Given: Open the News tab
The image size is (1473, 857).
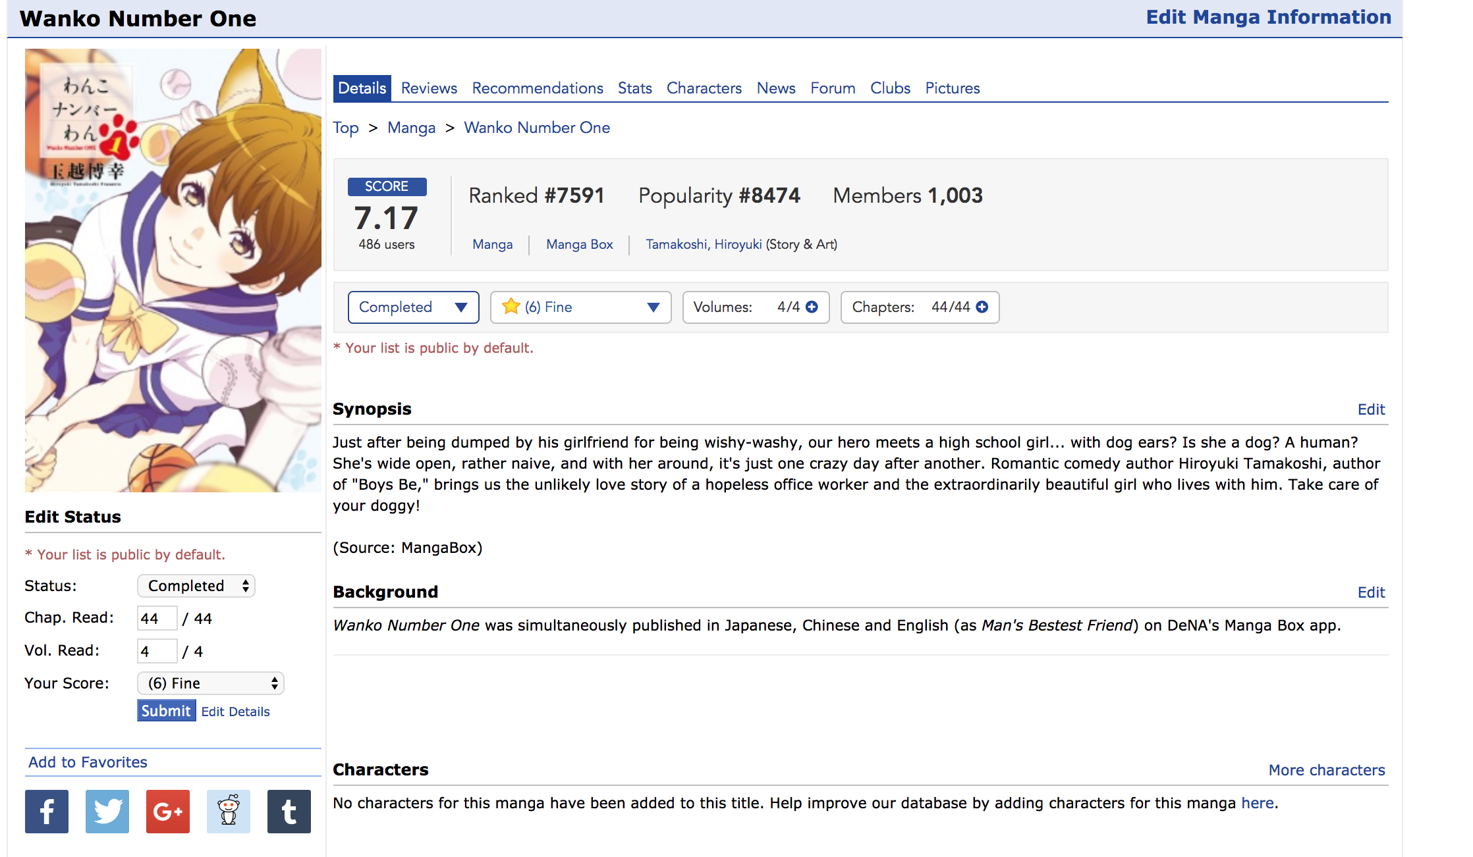Looking at the screenshot, I should [x=776, y=88].
